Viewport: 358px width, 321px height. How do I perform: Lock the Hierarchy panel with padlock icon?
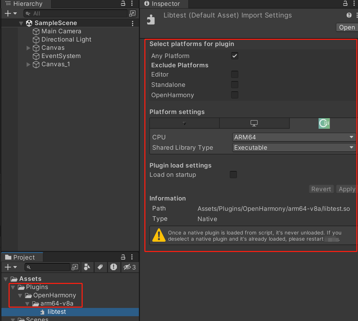[123, 3]
